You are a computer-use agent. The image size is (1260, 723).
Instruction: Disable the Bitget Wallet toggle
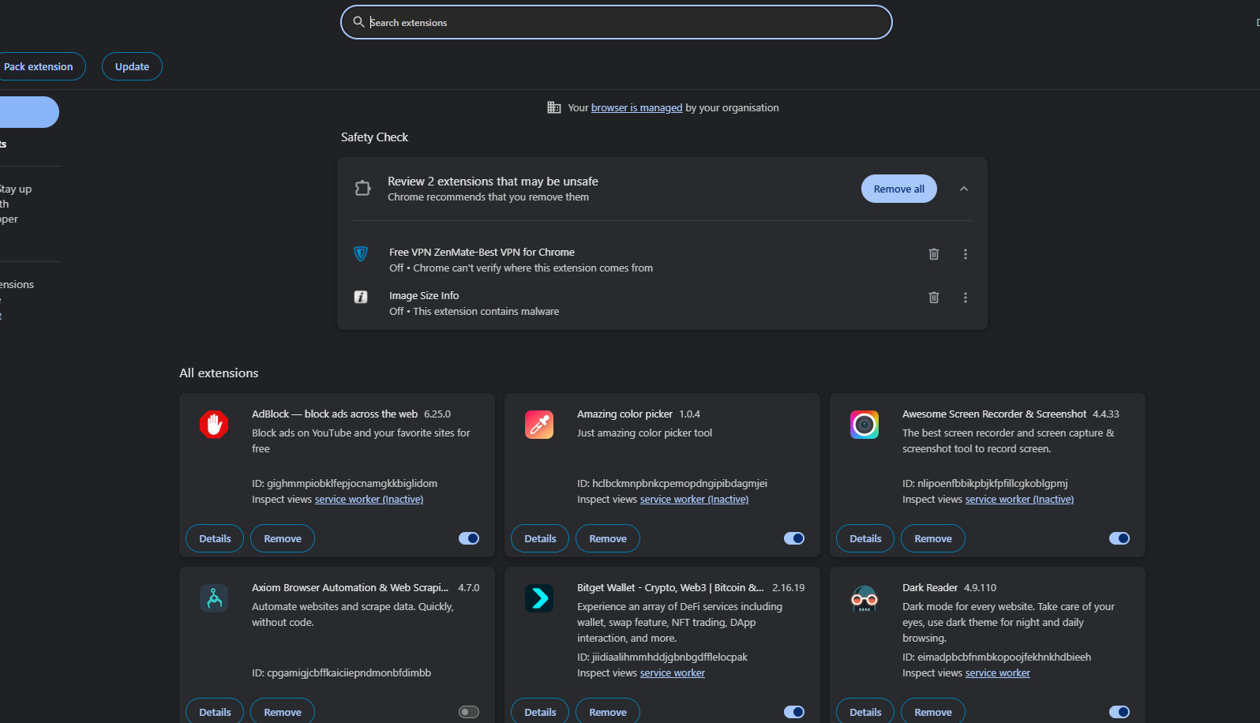click(794, 712)
